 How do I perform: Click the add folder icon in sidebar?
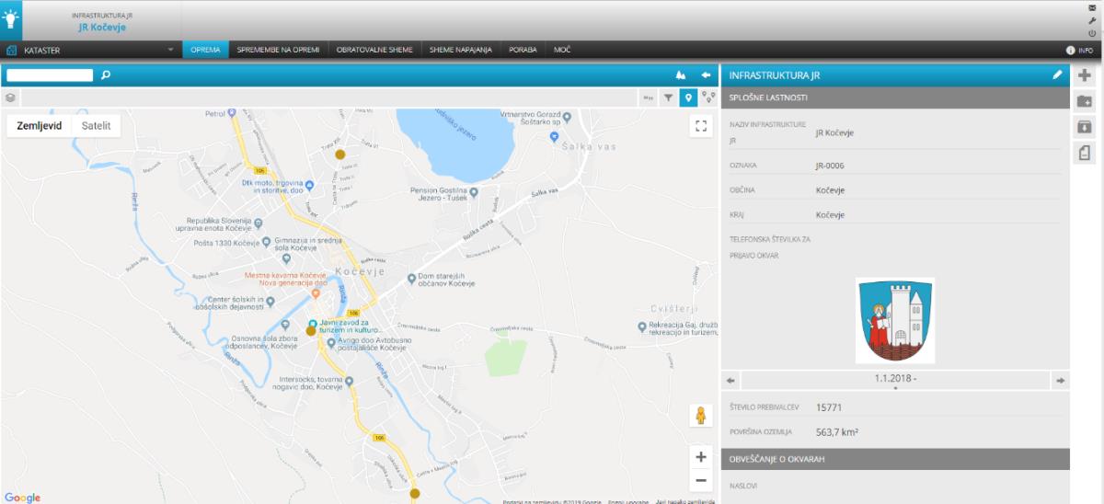tap(1085, 100)
